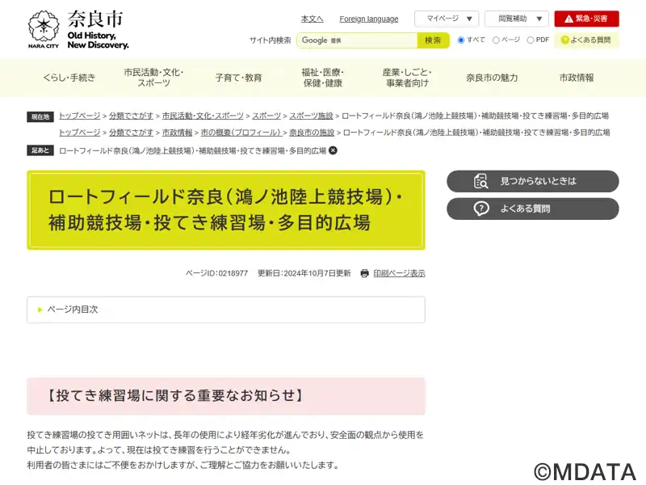Open the マイページ dropdown
The image size is (646, 485).
(x=447, y=19)
